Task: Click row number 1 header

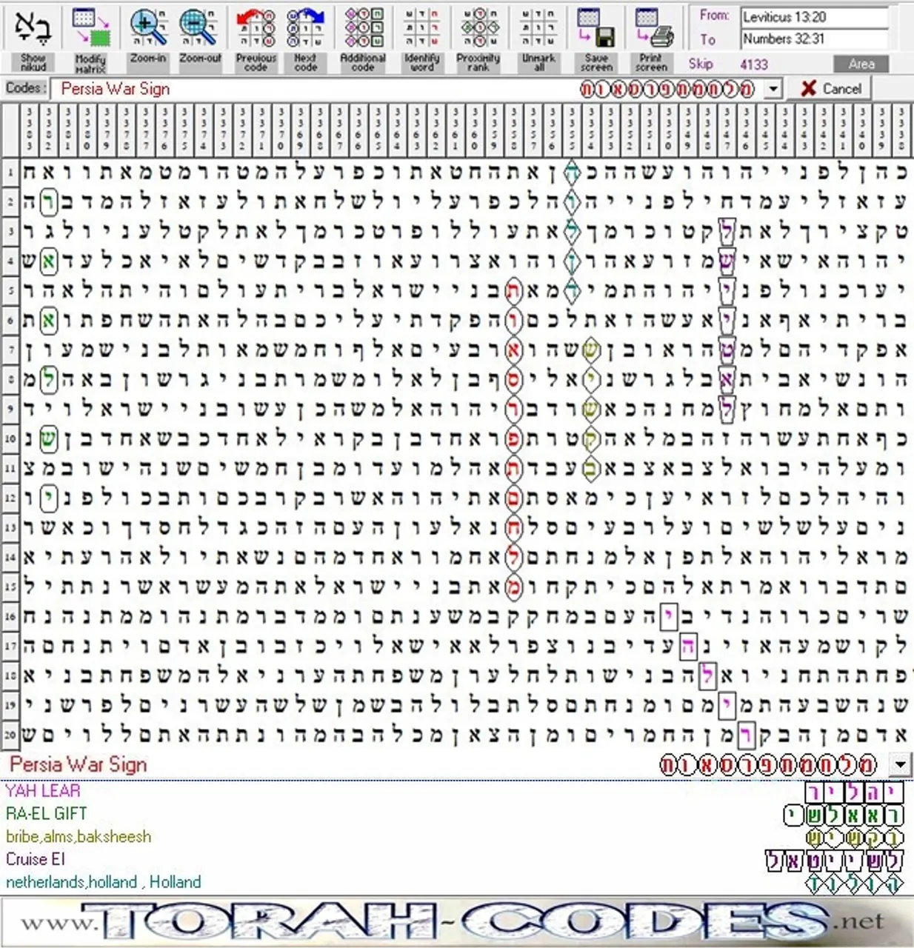Action: click(10, 172)
